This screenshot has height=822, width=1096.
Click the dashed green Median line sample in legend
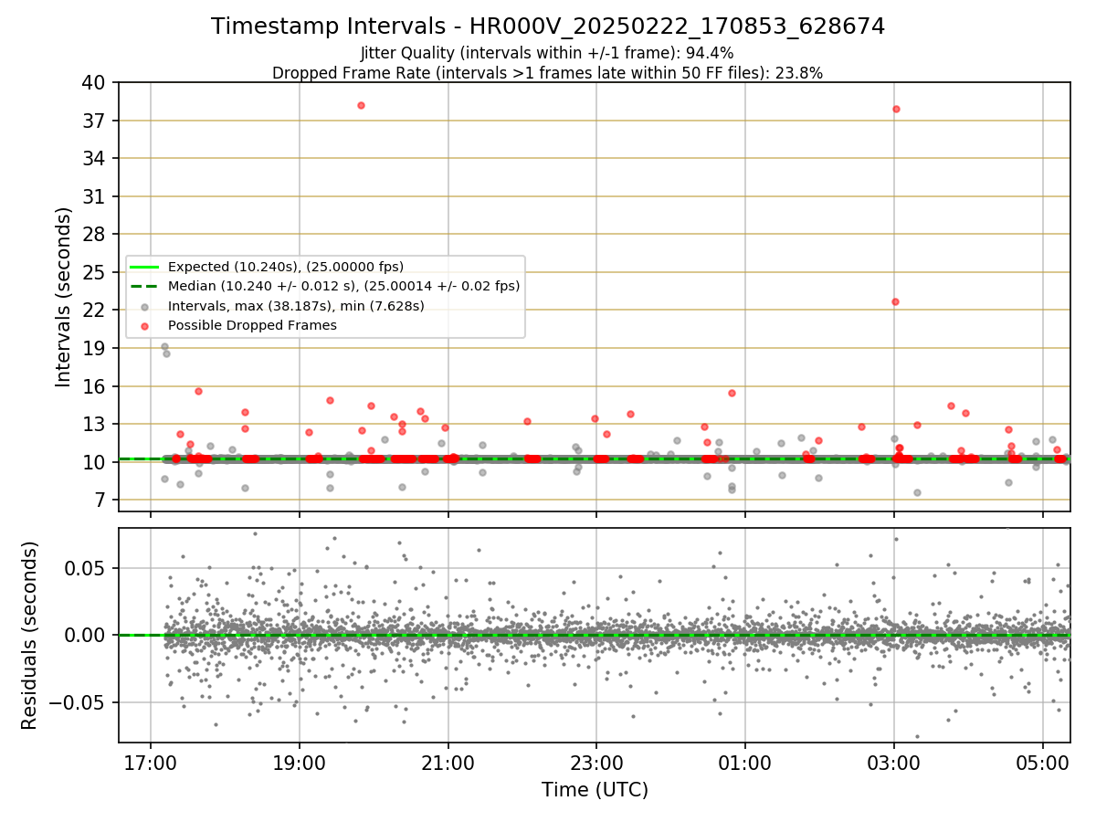coord(144,286)
